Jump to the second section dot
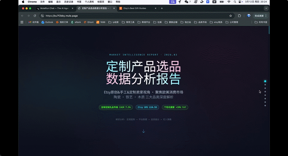This screenshot has width=288, height=156. tap(265, 85)
